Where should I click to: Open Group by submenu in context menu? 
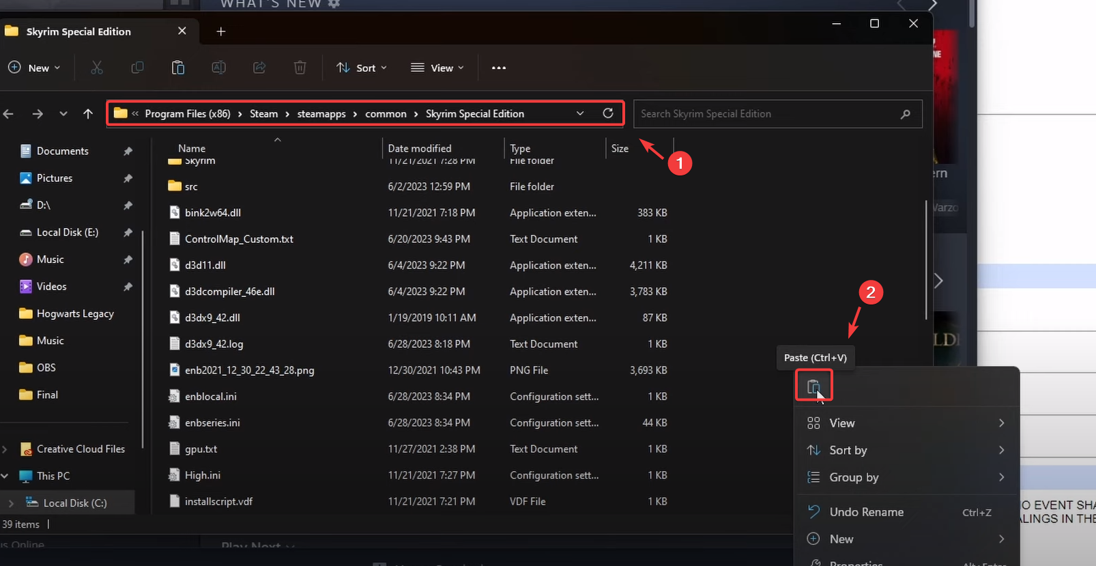854,477
